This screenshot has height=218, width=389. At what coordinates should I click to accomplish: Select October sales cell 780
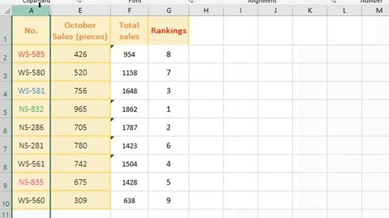click(x=80, y=145)
